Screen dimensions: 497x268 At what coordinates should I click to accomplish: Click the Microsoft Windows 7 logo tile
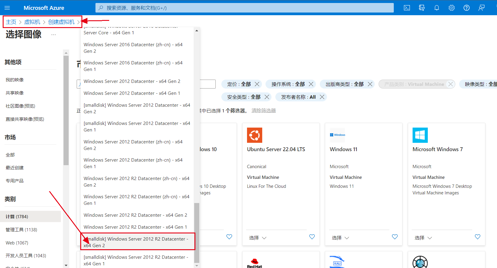pos(420,135)
